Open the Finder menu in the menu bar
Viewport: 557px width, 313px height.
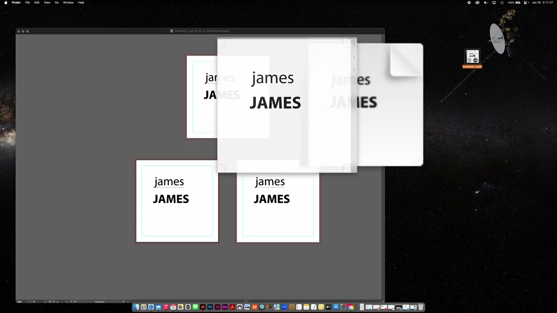tap(16, 3)
